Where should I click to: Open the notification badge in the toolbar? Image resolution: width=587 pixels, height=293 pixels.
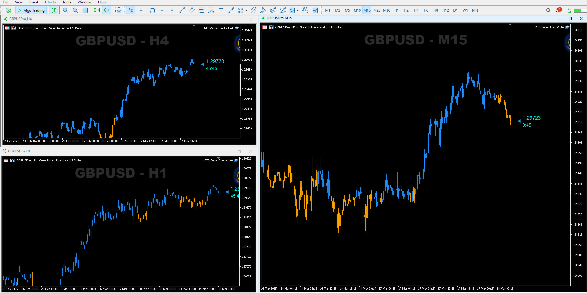[x=559, y=10]
